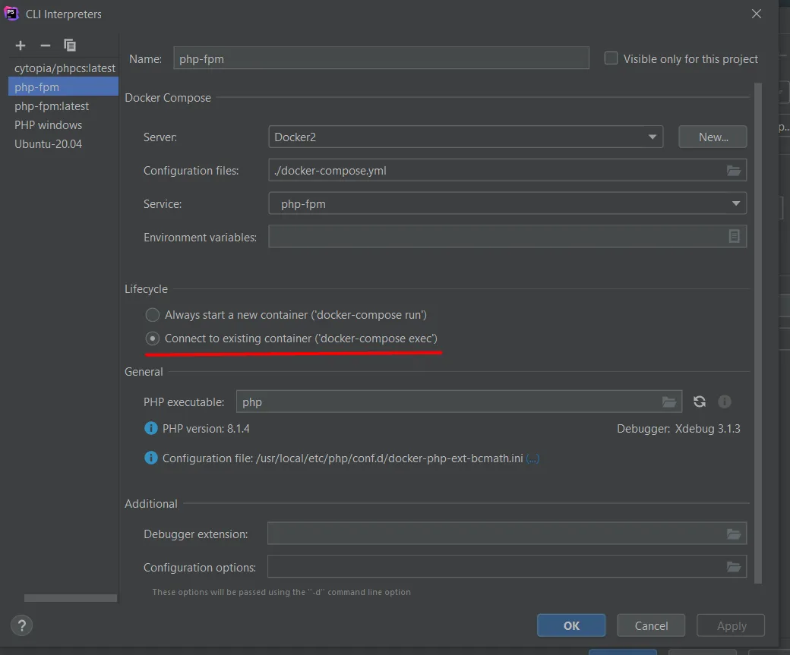Click the Debugger: Xdebug 3.1.3 text

678,429
